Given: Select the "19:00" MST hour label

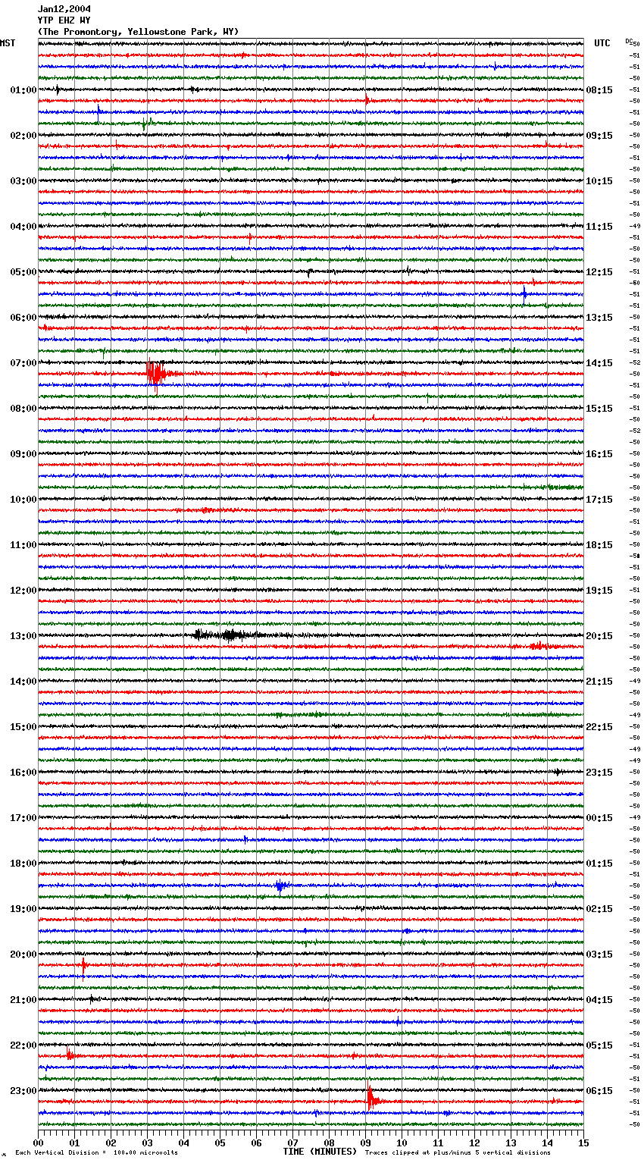Looking at the screenshot, I should 23,909.
